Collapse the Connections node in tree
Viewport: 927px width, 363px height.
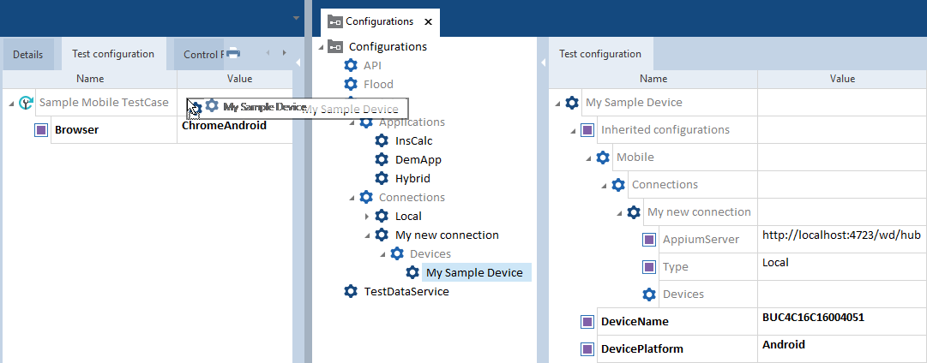point(352,198)
